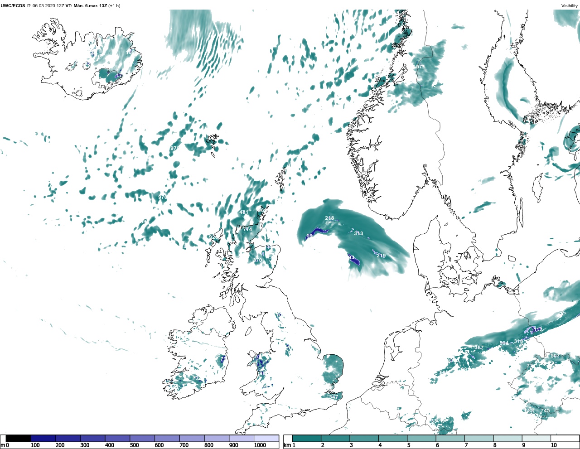Viewport: 580px width, 449px height.
Task: Click the '774' value over northern Scotland
Action: pyautogui.click(x=247, y=230)
